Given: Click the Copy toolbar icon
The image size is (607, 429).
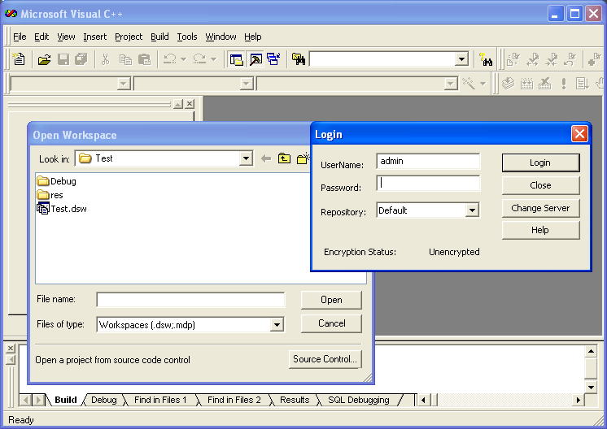Looking at the screenshot, I should tap(125, 59).
